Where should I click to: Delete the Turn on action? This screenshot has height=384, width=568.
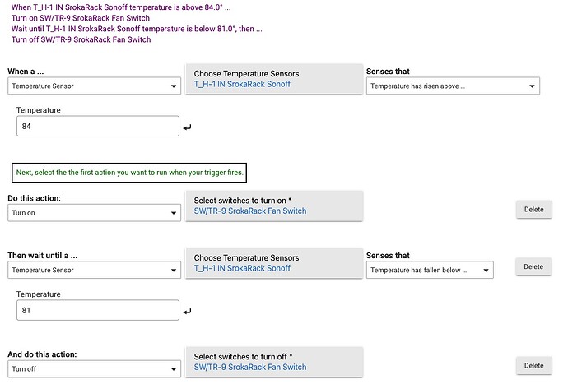coord(534,209)
